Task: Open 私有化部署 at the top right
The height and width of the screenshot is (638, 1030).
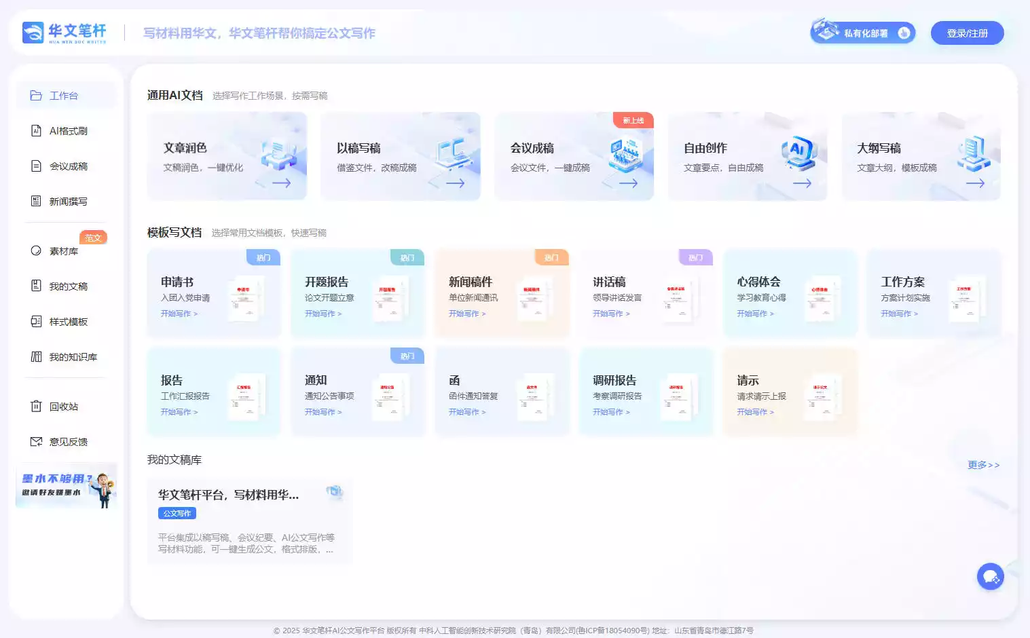Action: [862, 31]
